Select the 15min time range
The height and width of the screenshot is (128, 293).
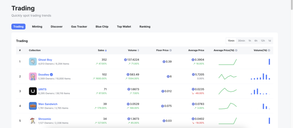click(231, 41)
